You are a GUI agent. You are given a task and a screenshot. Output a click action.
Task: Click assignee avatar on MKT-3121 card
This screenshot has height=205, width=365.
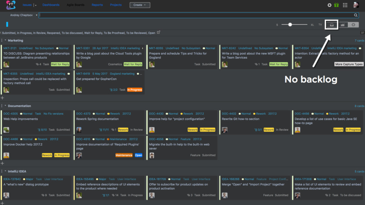click(x=6, y=64)
